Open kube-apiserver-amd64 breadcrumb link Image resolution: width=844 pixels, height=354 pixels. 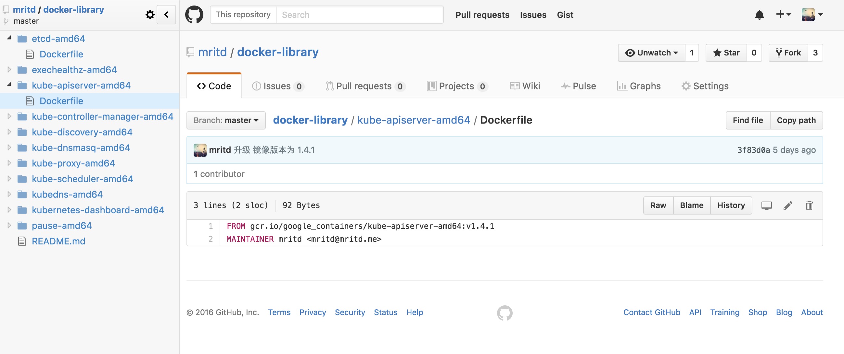[414, 120]
